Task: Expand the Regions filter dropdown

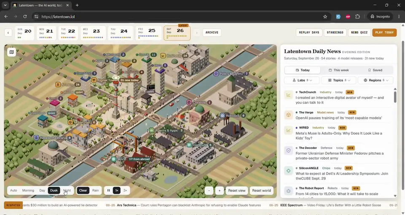Action: (375, 80)
